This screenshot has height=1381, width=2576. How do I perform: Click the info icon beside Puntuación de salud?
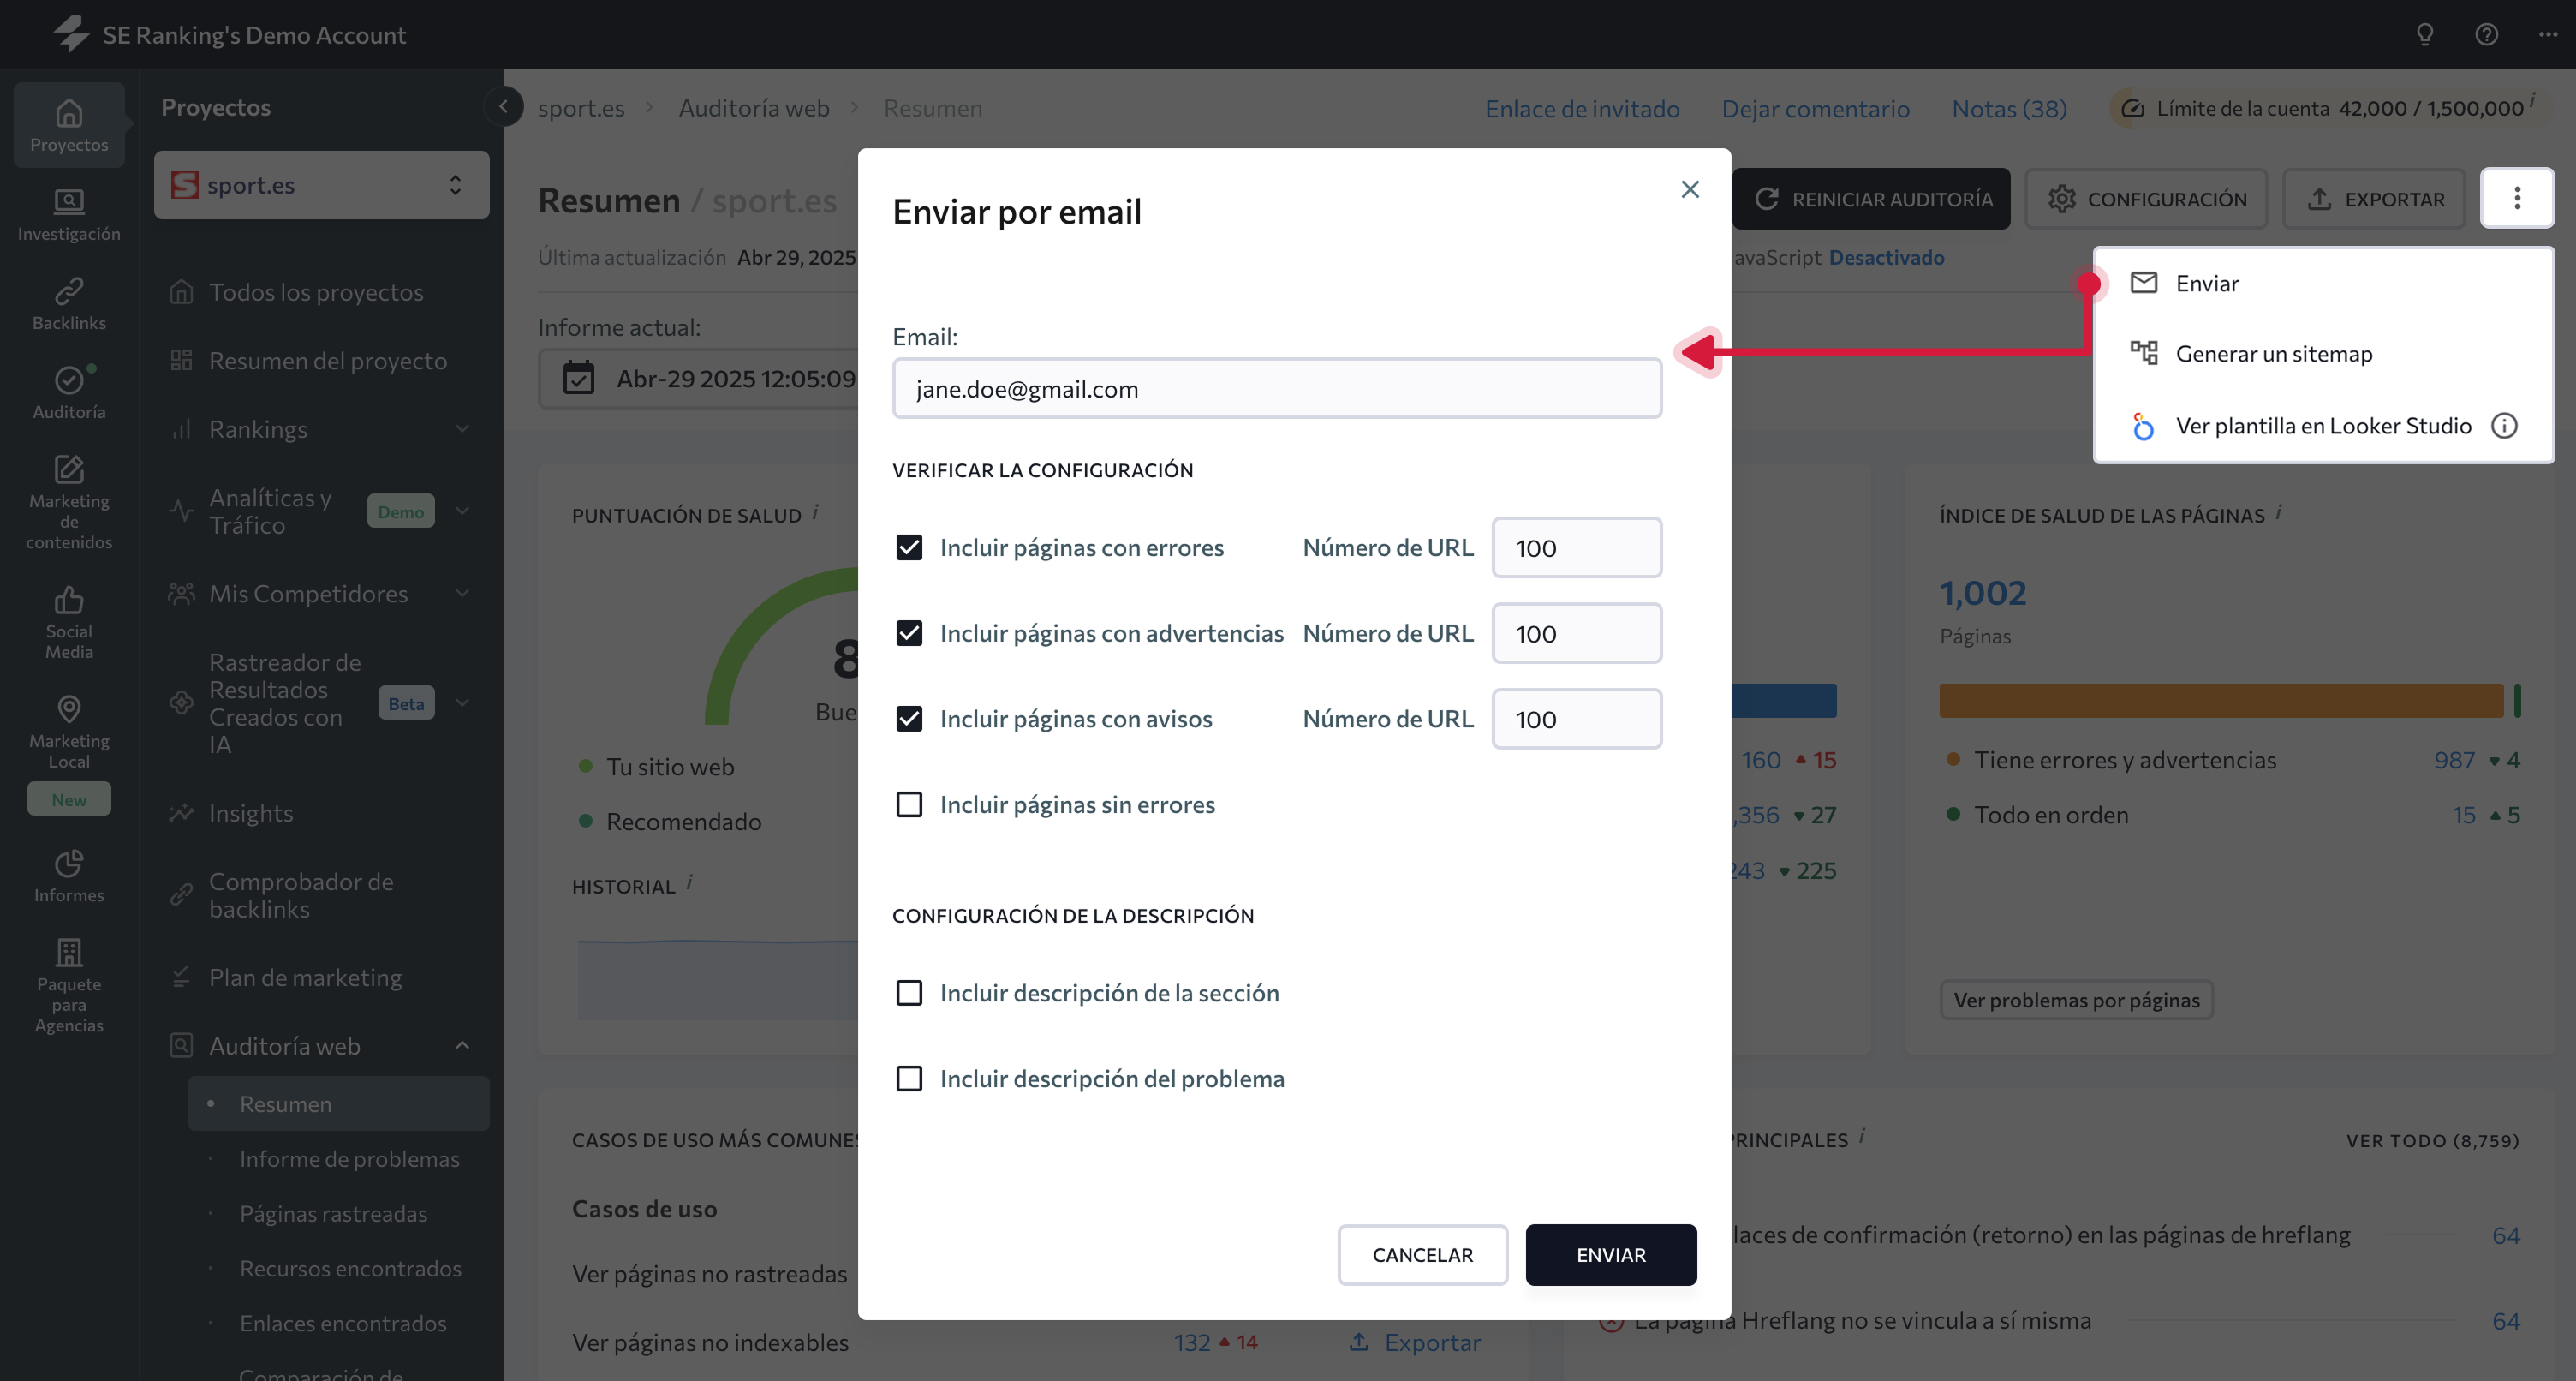tap(816, 511)
